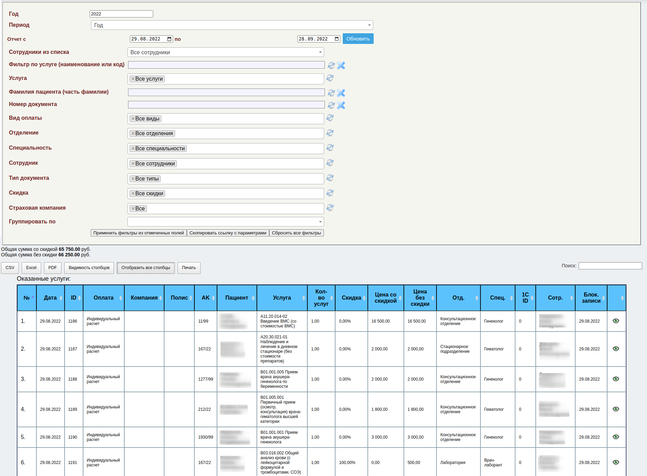The height and width of the screenshot is (476, 647).
Task: Click refresh icon next to Отделение field
Action: click(x=330, y=133)
